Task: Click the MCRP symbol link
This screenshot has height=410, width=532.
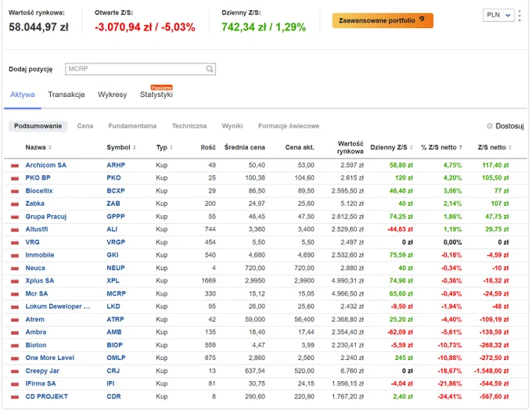Action: pyautogui.click(x=116, y=293)
